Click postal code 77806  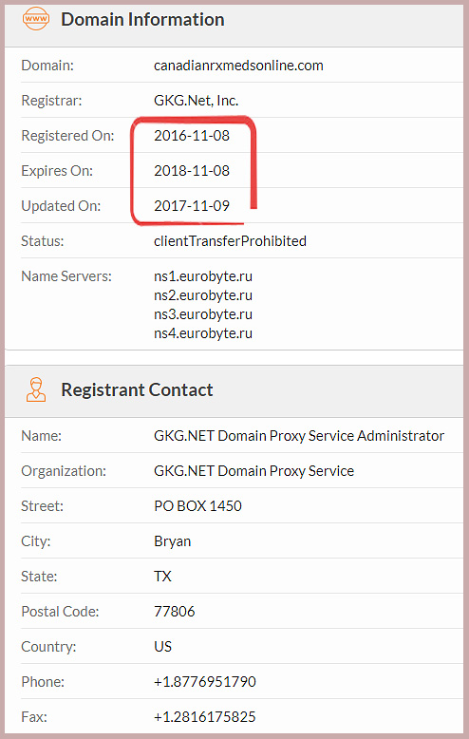(x=175, y=612)
